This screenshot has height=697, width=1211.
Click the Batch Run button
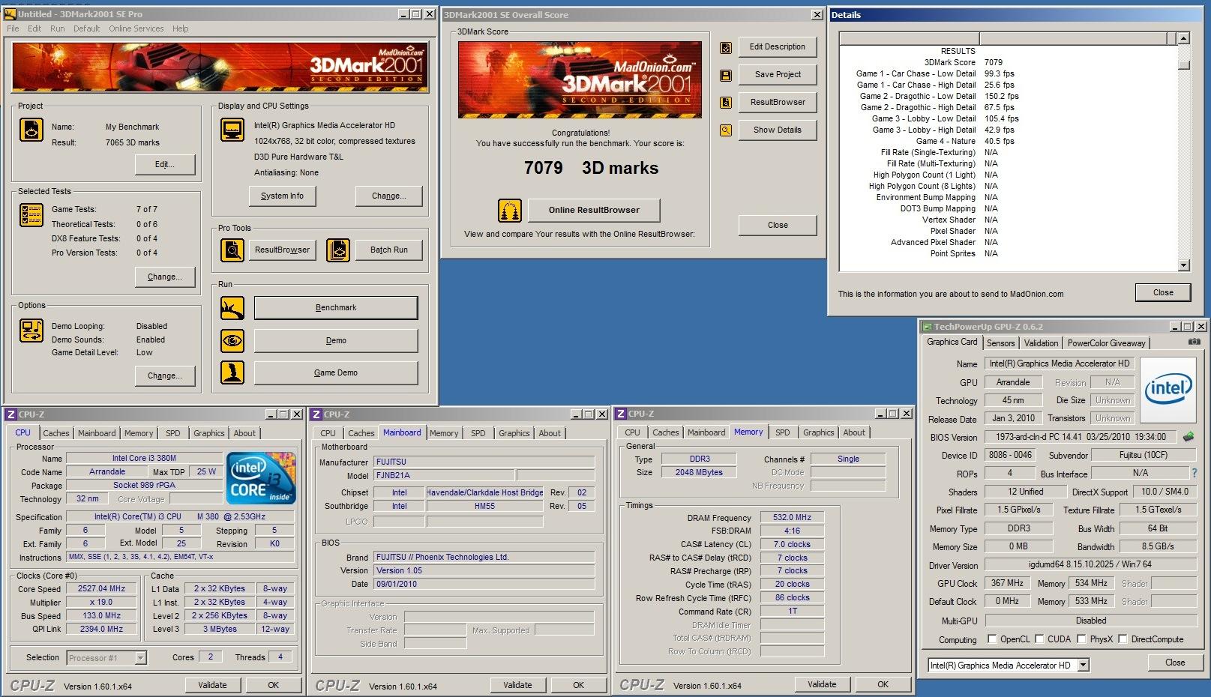tap(388, 250)
